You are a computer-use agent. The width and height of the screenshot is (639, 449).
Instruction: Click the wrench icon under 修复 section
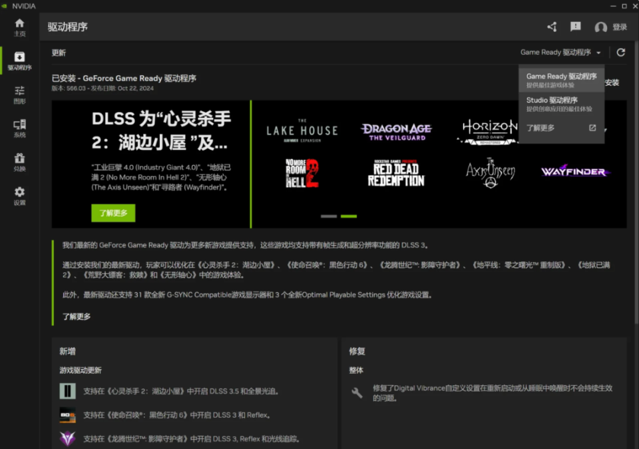click(357, 392)
